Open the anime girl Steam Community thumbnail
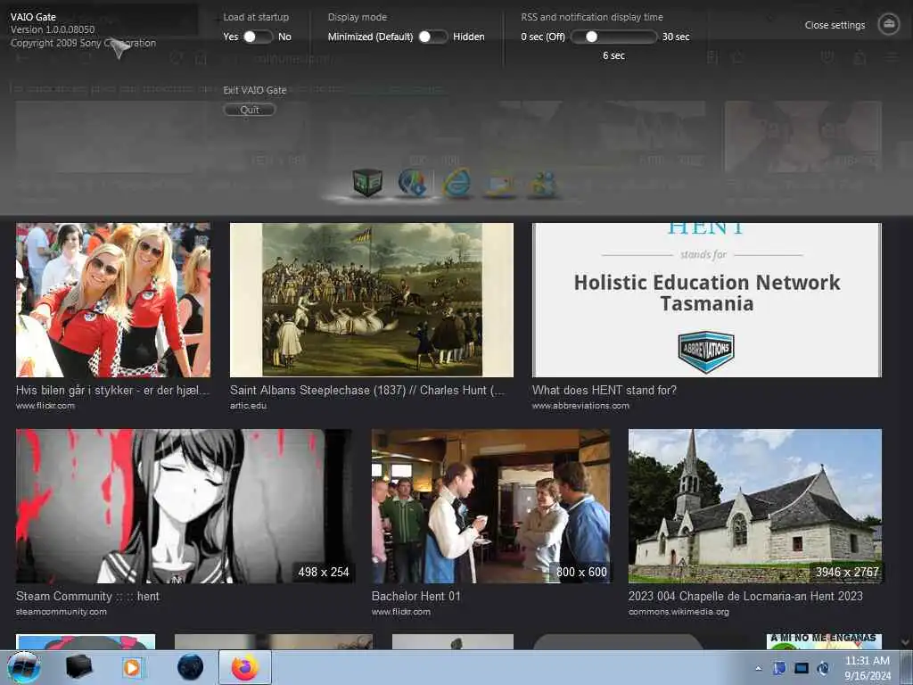The width and height of the screenshot is (913, 685). click(x=185, y=507)
